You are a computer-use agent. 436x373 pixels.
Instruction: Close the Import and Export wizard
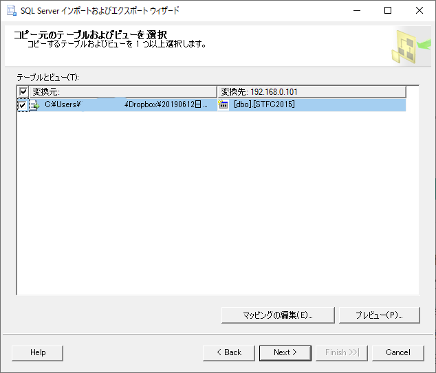419,11
